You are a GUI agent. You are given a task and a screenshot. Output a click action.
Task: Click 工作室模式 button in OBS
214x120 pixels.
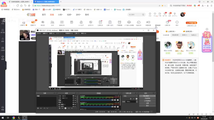coord(147,101)
